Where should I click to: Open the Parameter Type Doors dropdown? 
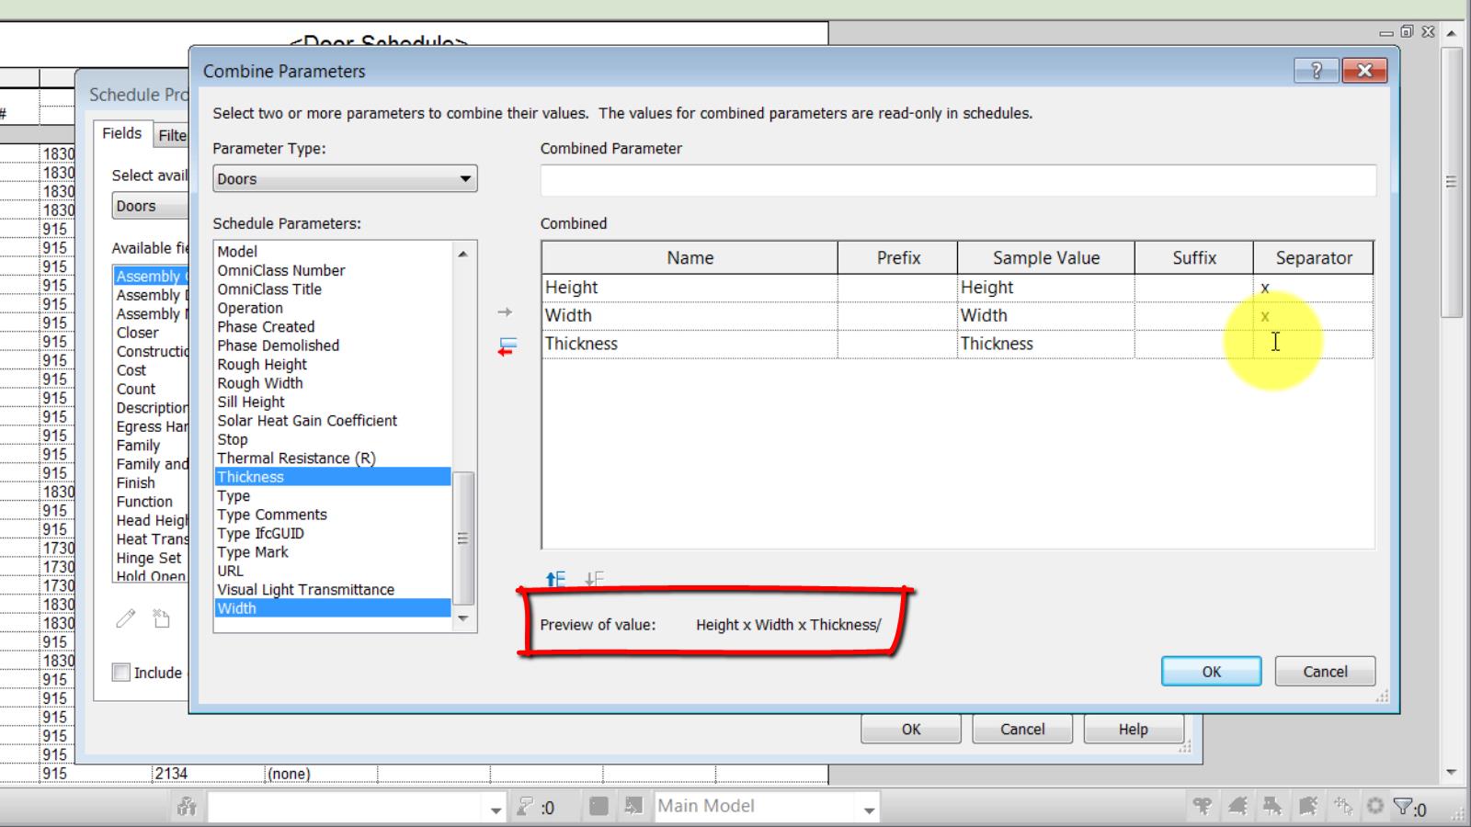345,178
